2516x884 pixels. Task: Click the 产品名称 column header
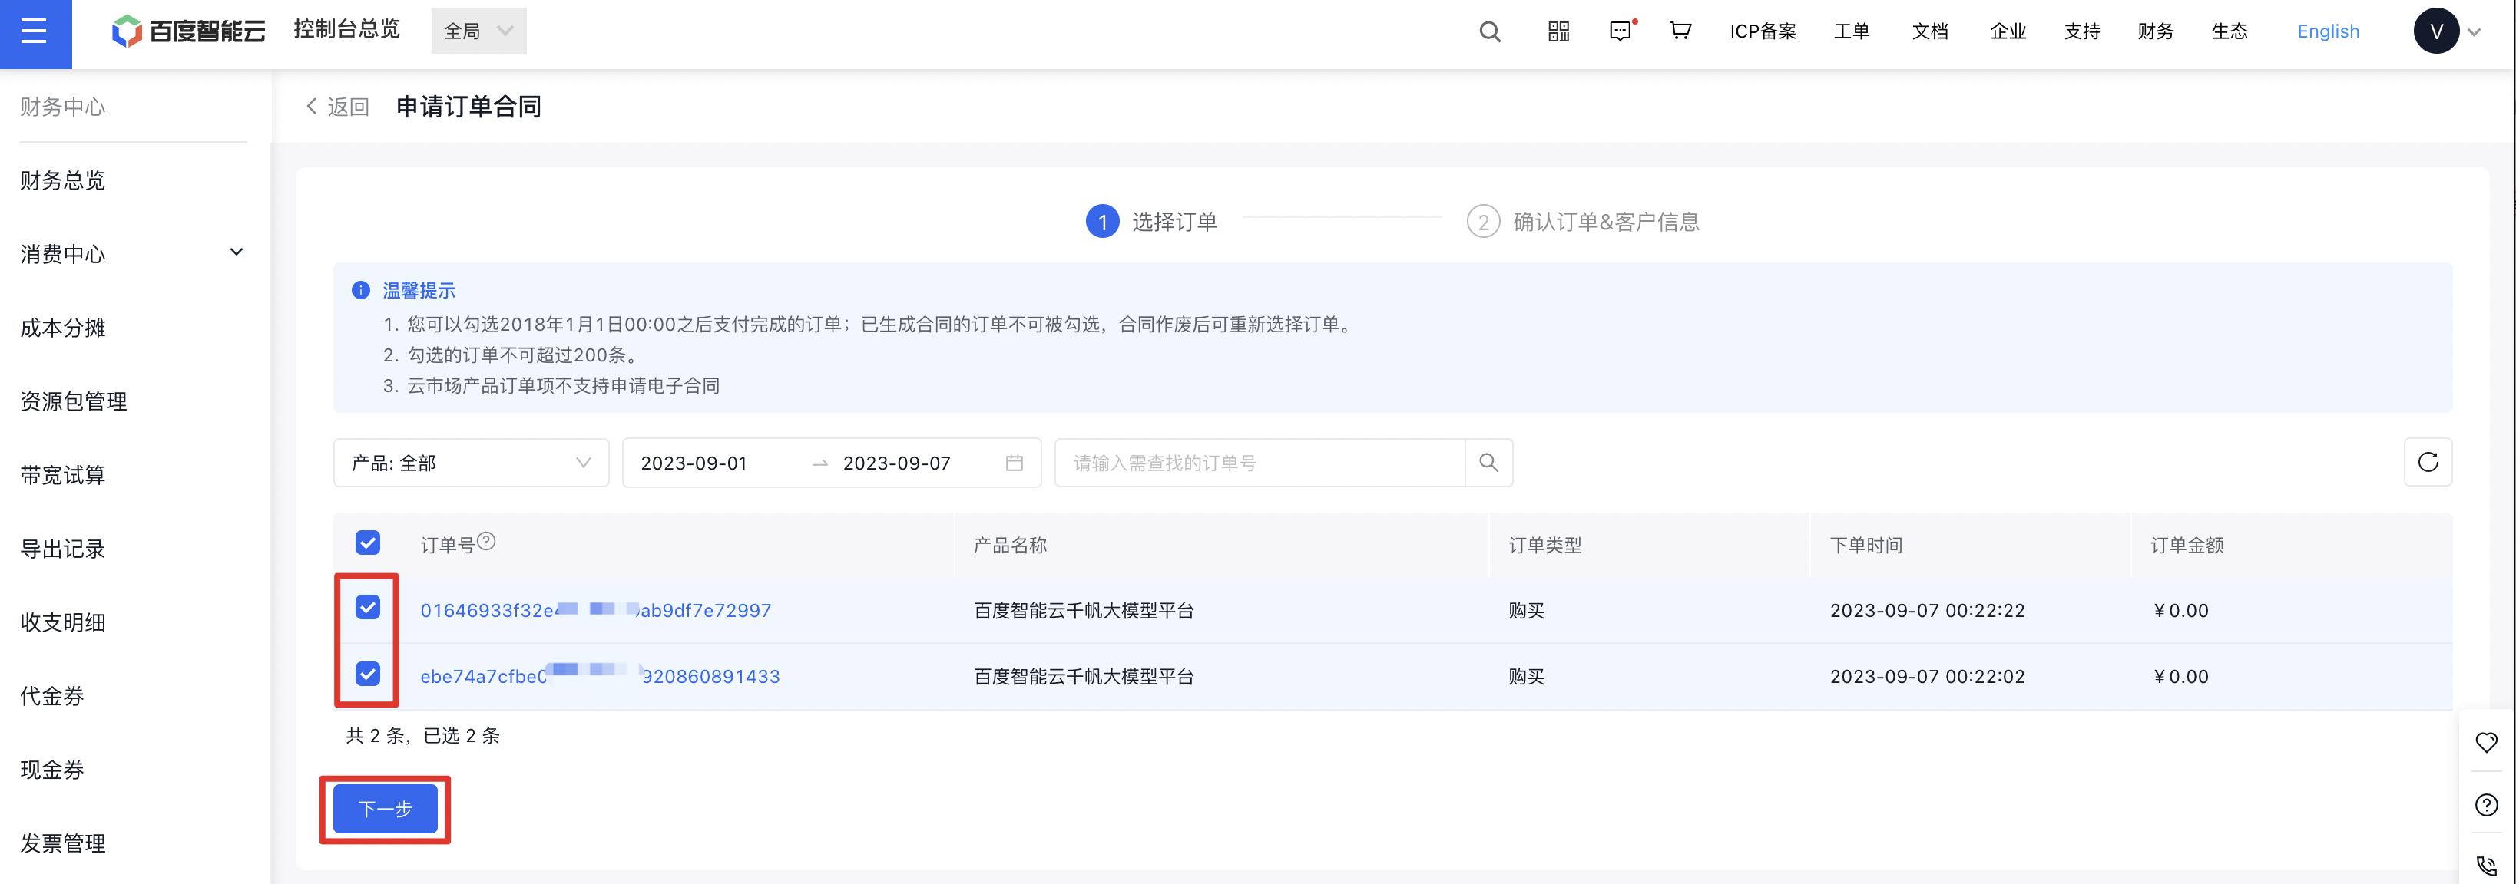[1010, 546]
